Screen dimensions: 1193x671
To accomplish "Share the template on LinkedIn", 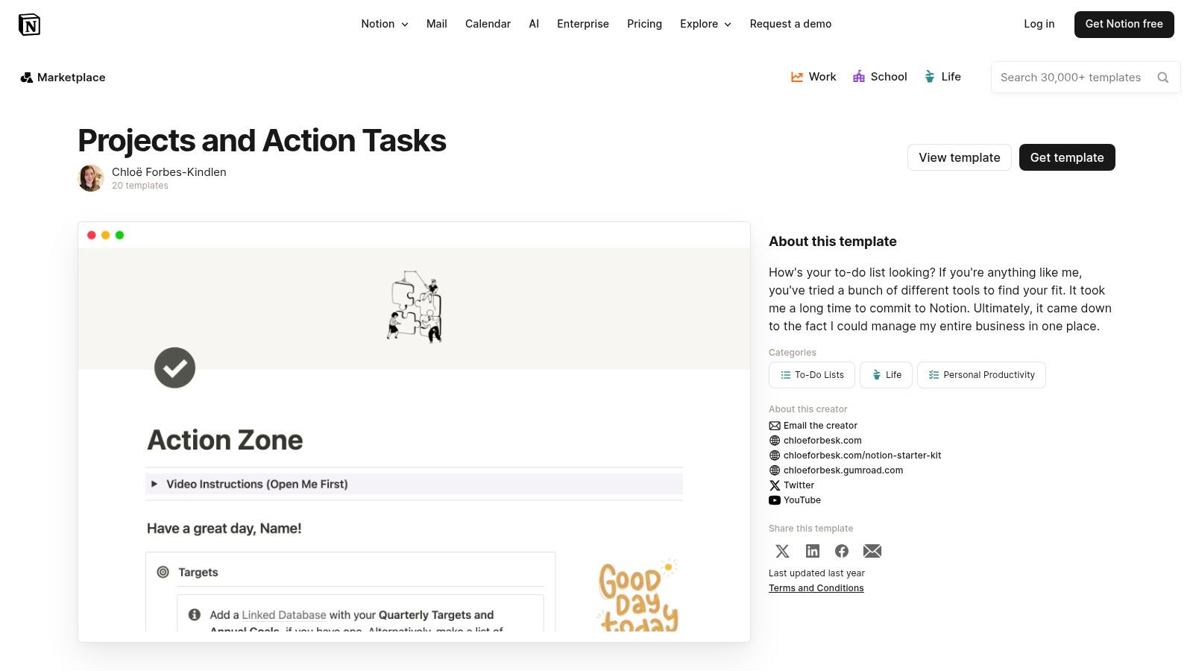I will pyautogui.click(x=812, y=551).
